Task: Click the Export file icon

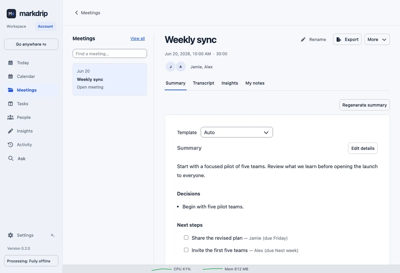Action: point(339,39)
